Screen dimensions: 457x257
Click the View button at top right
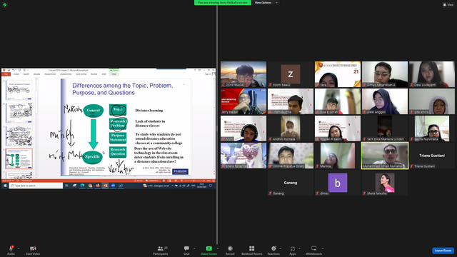tap(448, 5)
